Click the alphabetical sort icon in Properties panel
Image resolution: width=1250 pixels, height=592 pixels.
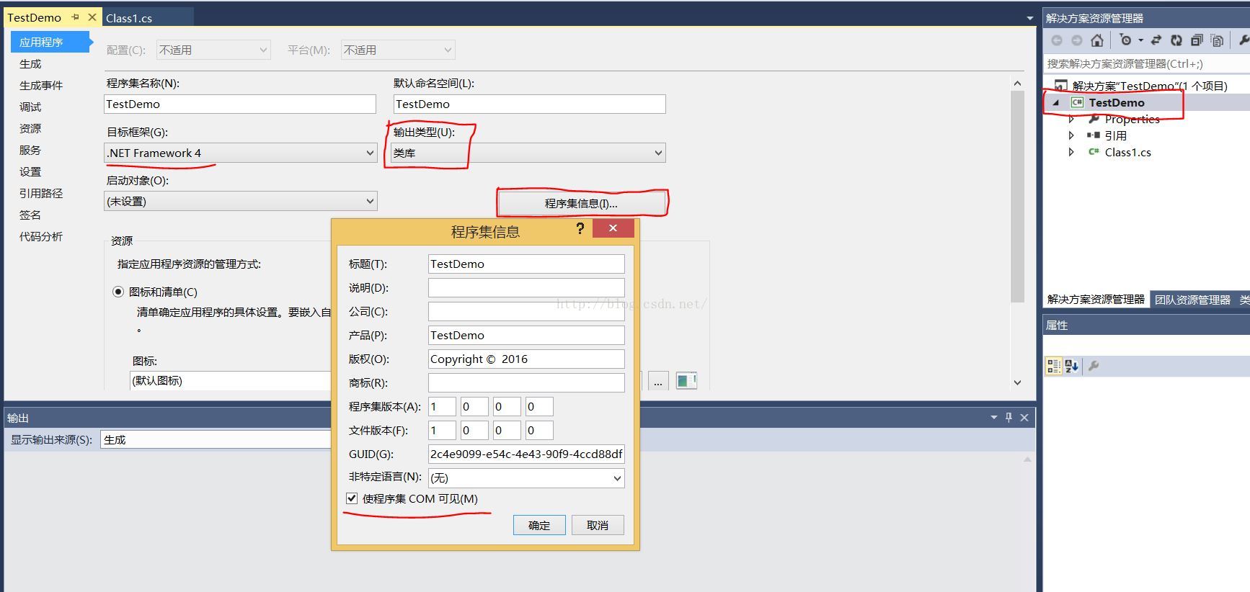(x=1071, y=366)
